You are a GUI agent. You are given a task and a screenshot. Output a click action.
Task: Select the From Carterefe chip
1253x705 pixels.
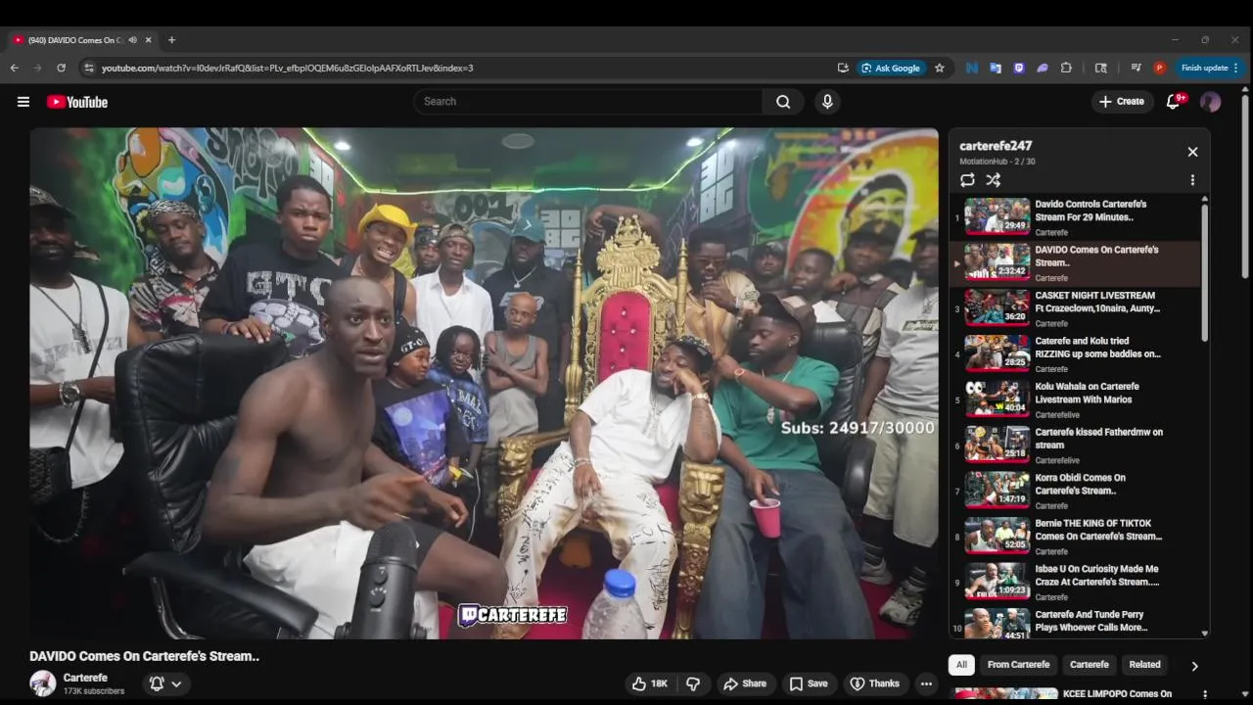[1018, 665]
